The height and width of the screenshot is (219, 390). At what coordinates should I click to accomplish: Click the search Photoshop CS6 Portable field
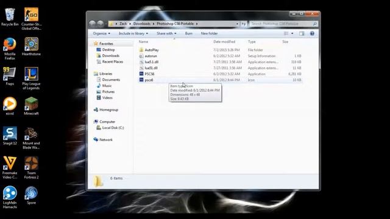click(x=280, y=24)
